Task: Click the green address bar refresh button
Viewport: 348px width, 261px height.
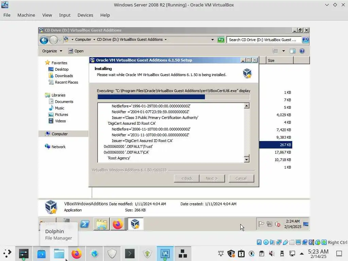Action: [221, 40]
